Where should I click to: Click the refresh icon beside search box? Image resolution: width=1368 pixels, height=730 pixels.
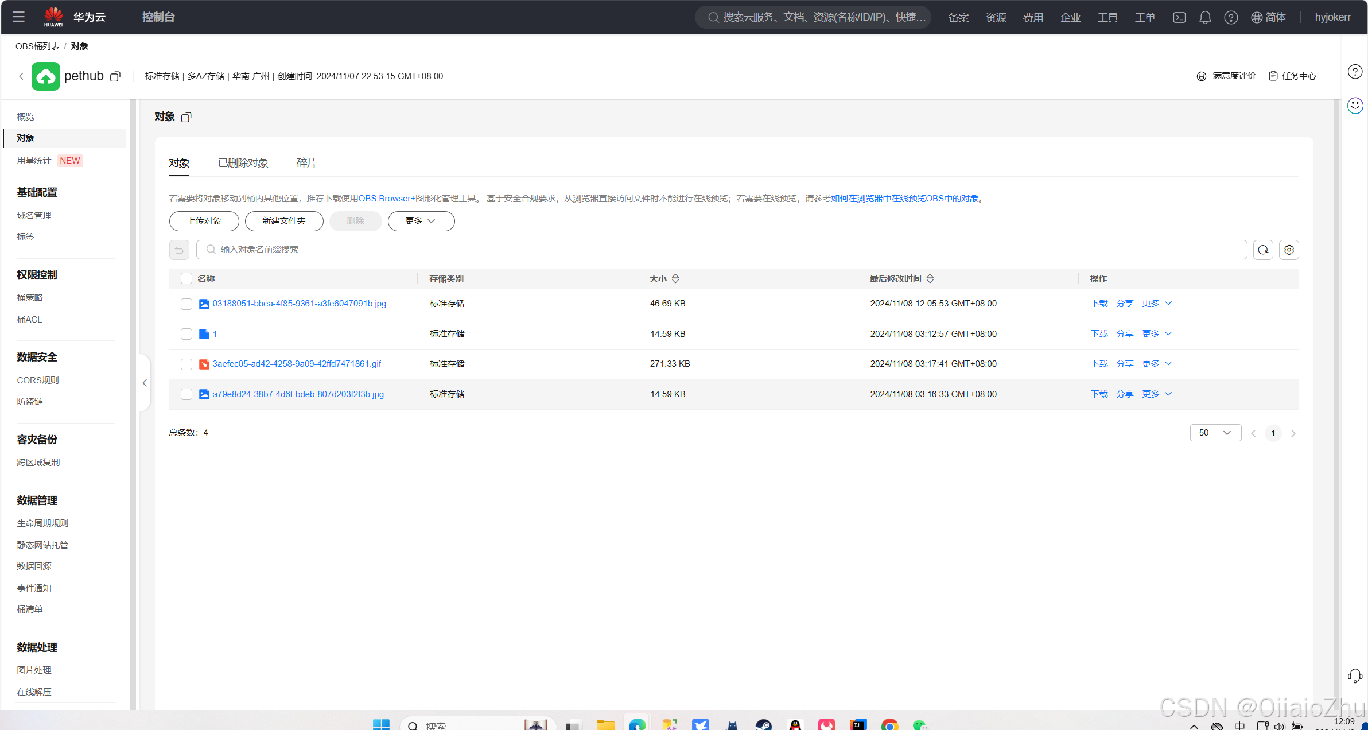1263,250
